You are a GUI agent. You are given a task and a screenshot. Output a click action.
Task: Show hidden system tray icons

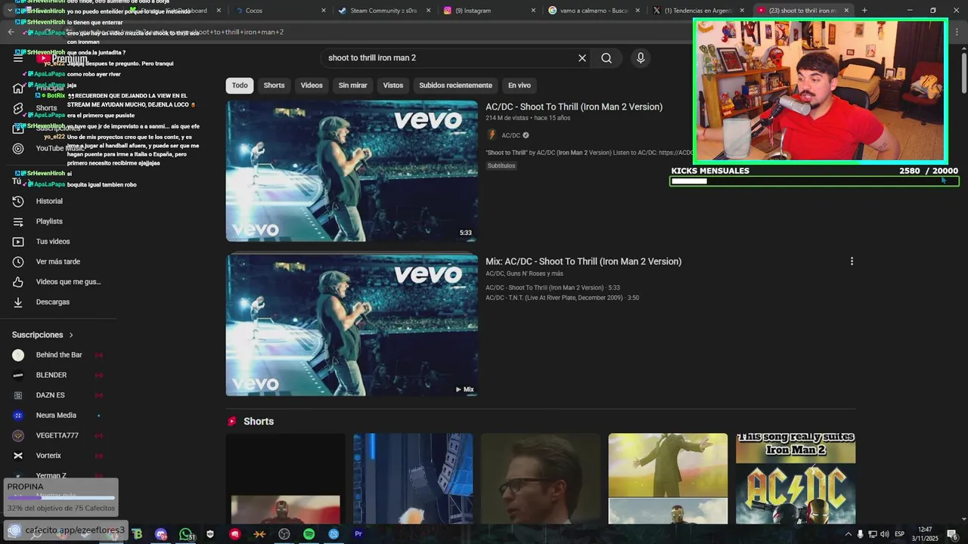(x=848, y=534)
